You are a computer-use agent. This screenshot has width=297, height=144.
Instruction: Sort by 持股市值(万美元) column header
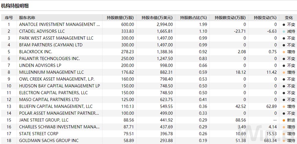[x=157, y=18]
